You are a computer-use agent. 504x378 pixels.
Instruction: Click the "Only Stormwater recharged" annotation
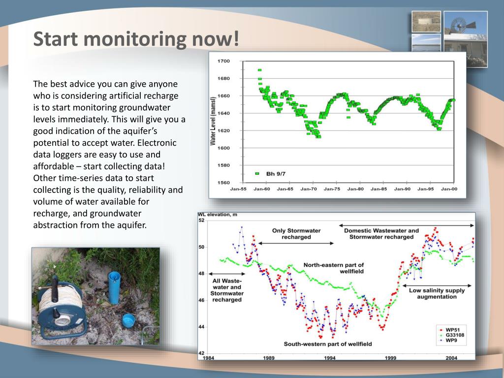296,234
